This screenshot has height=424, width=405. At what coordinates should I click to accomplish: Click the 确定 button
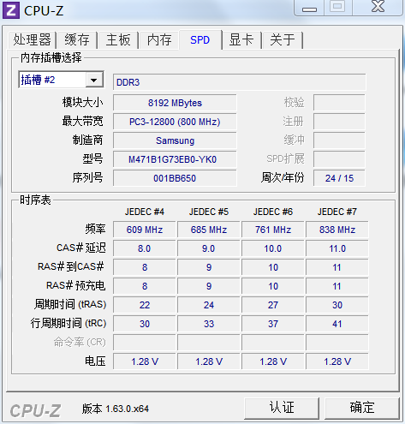(x=362, y=408)
